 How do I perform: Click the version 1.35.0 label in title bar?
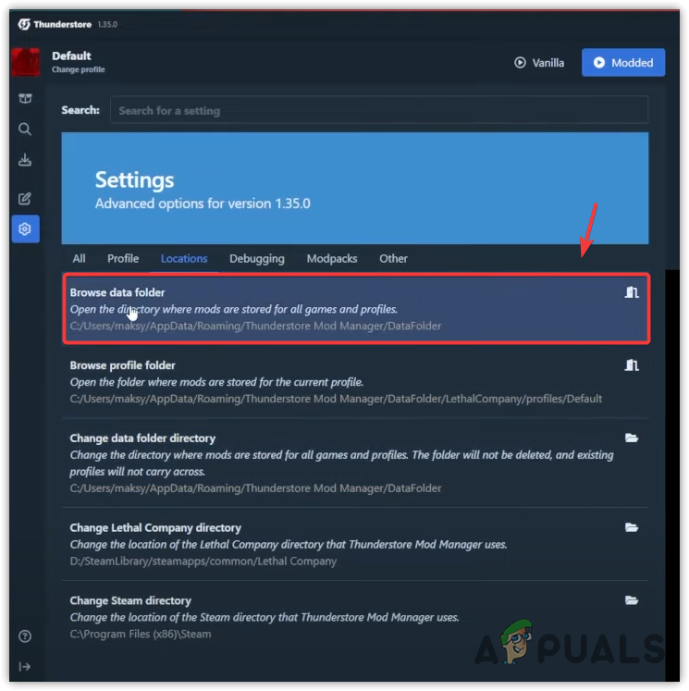click(107, 24)
